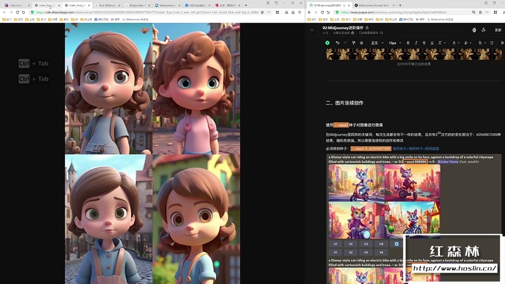Click the 二、图片连续创作 heading
505x284 pixels.
pos(344,103)
